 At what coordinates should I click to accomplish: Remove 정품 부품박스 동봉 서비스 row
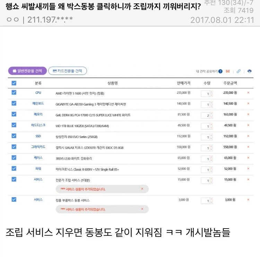(x=248, y=200)
